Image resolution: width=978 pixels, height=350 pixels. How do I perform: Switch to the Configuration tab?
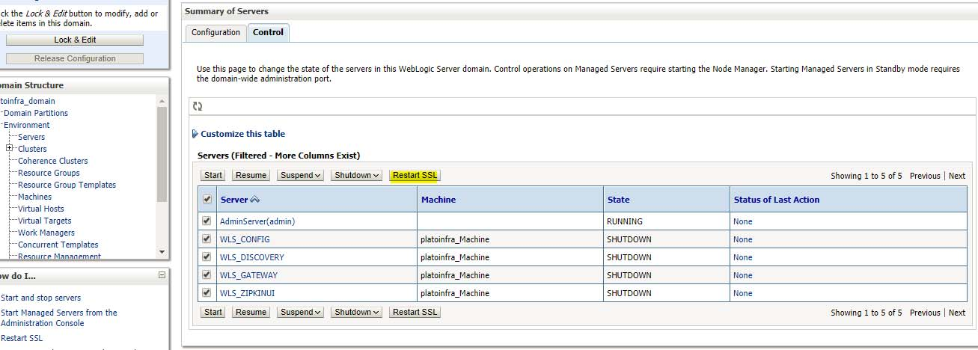click(216, 32)
